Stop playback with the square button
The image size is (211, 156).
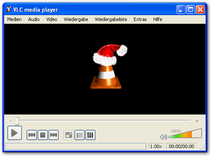(43, 135)
